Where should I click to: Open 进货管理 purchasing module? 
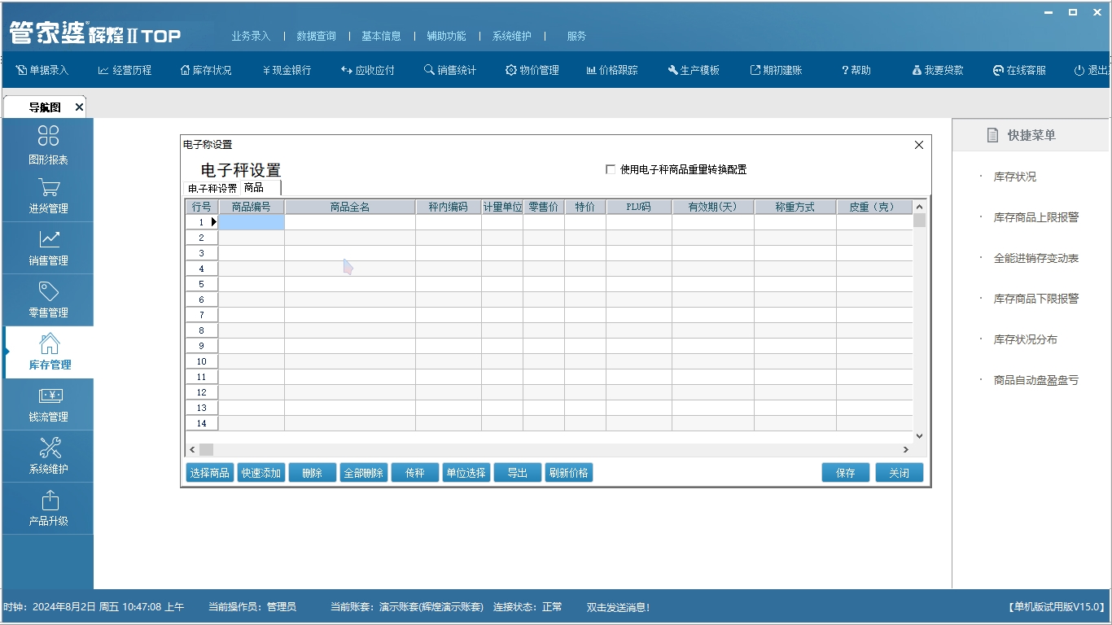tap(48, 196)
